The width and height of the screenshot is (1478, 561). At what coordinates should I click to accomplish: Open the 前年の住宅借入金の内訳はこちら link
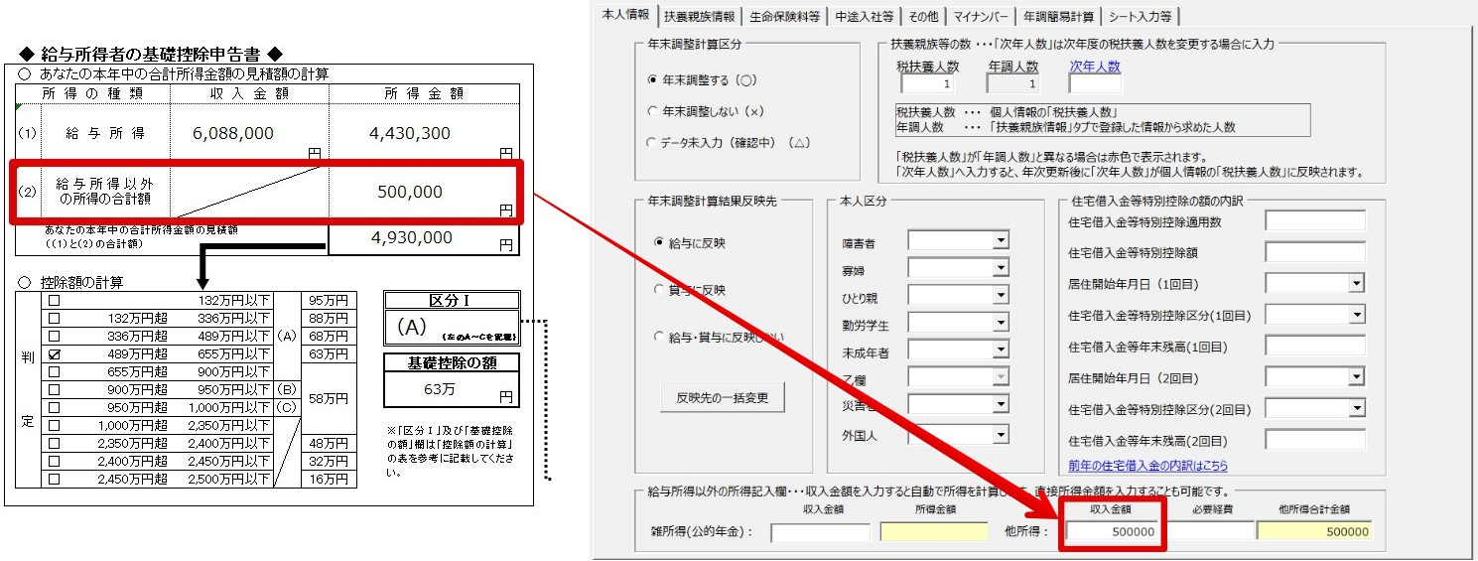(x=1147, y=466)
